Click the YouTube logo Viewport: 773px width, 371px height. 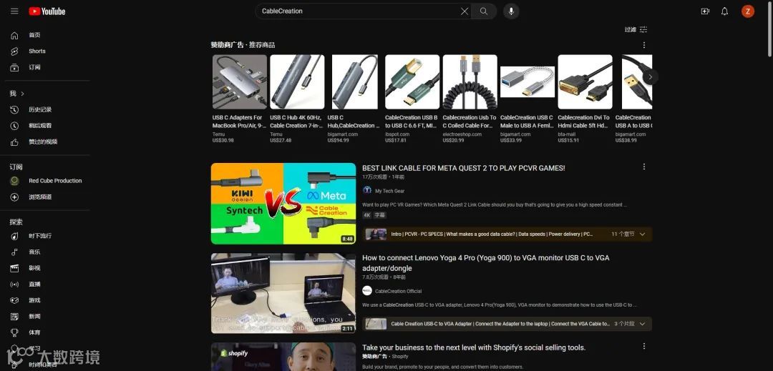(x=47, y=11)
